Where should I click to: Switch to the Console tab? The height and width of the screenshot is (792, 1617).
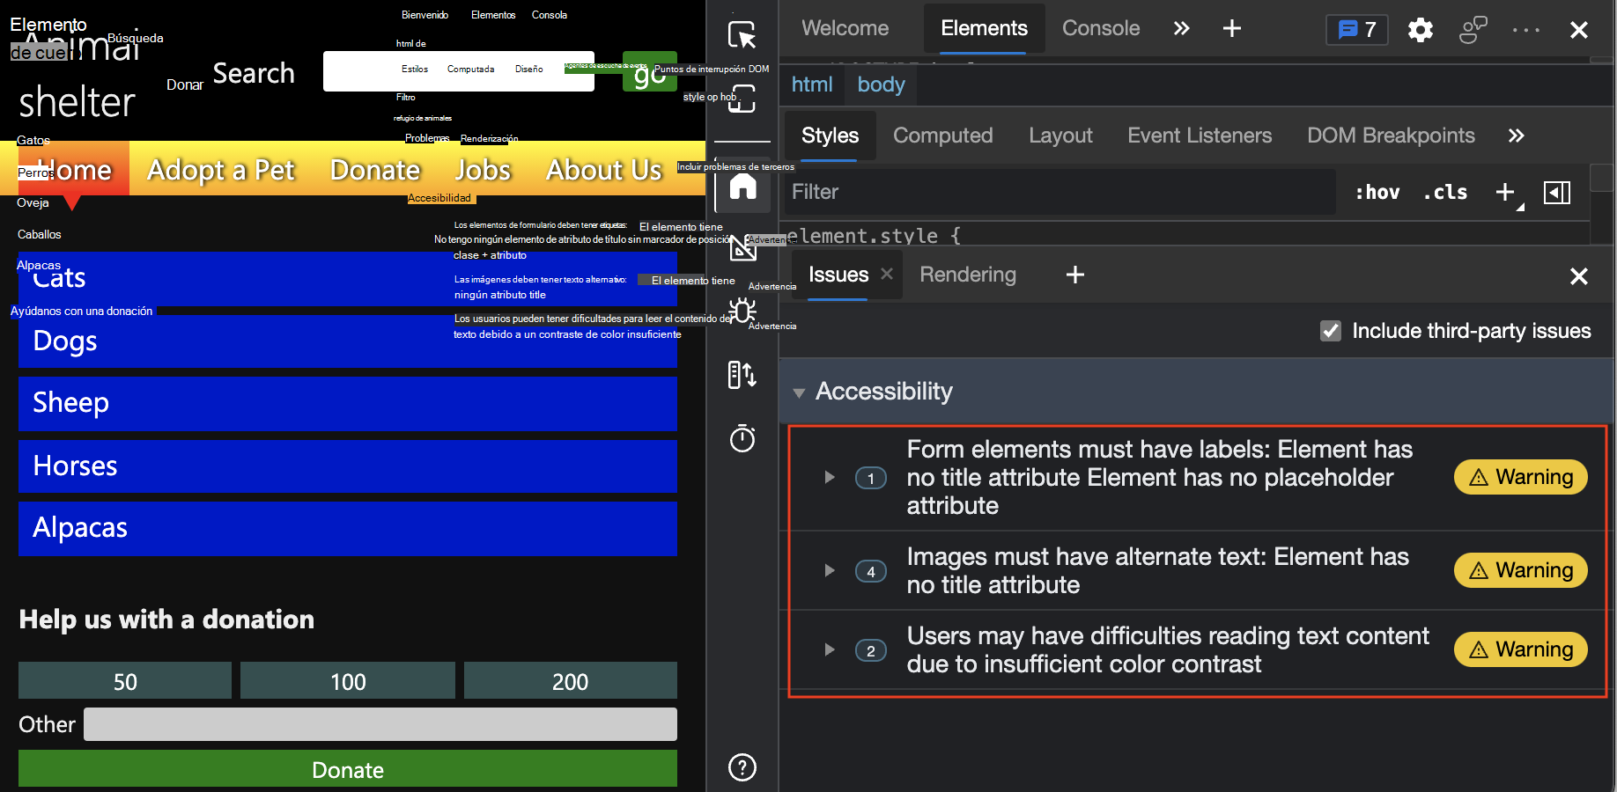click(1100, 29)
